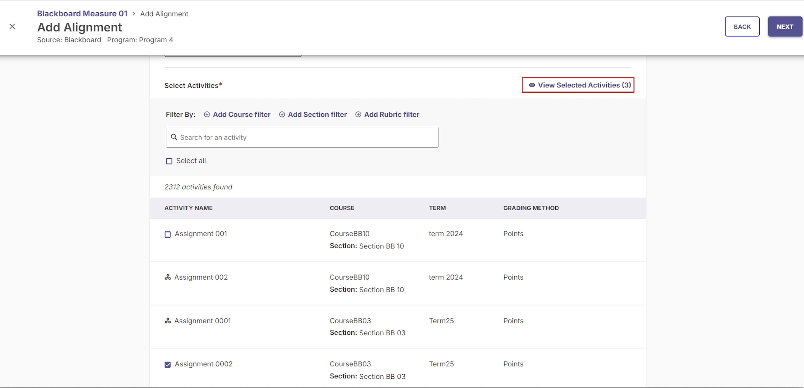
Task: Check the Assignment 001 checkbox
Action: click(x=168, y=234)
